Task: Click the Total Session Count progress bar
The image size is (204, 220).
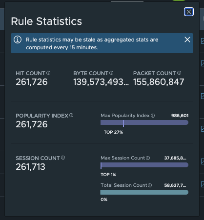Action: click(x=144, y=192)
